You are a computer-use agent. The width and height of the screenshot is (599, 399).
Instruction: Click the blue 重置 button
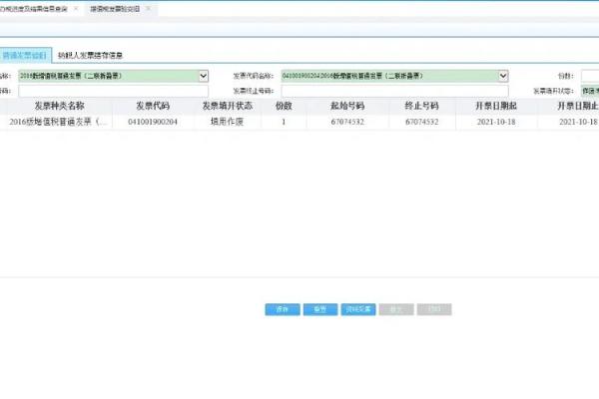point(320,309)
